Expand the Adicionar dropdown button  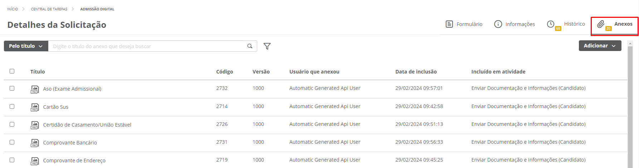(600, 46)
